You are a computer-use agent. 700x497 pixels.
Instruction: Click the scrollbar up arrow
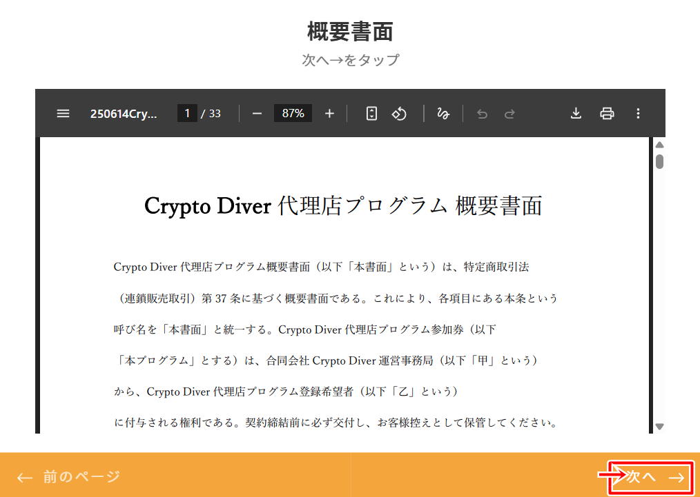(659, 145)
